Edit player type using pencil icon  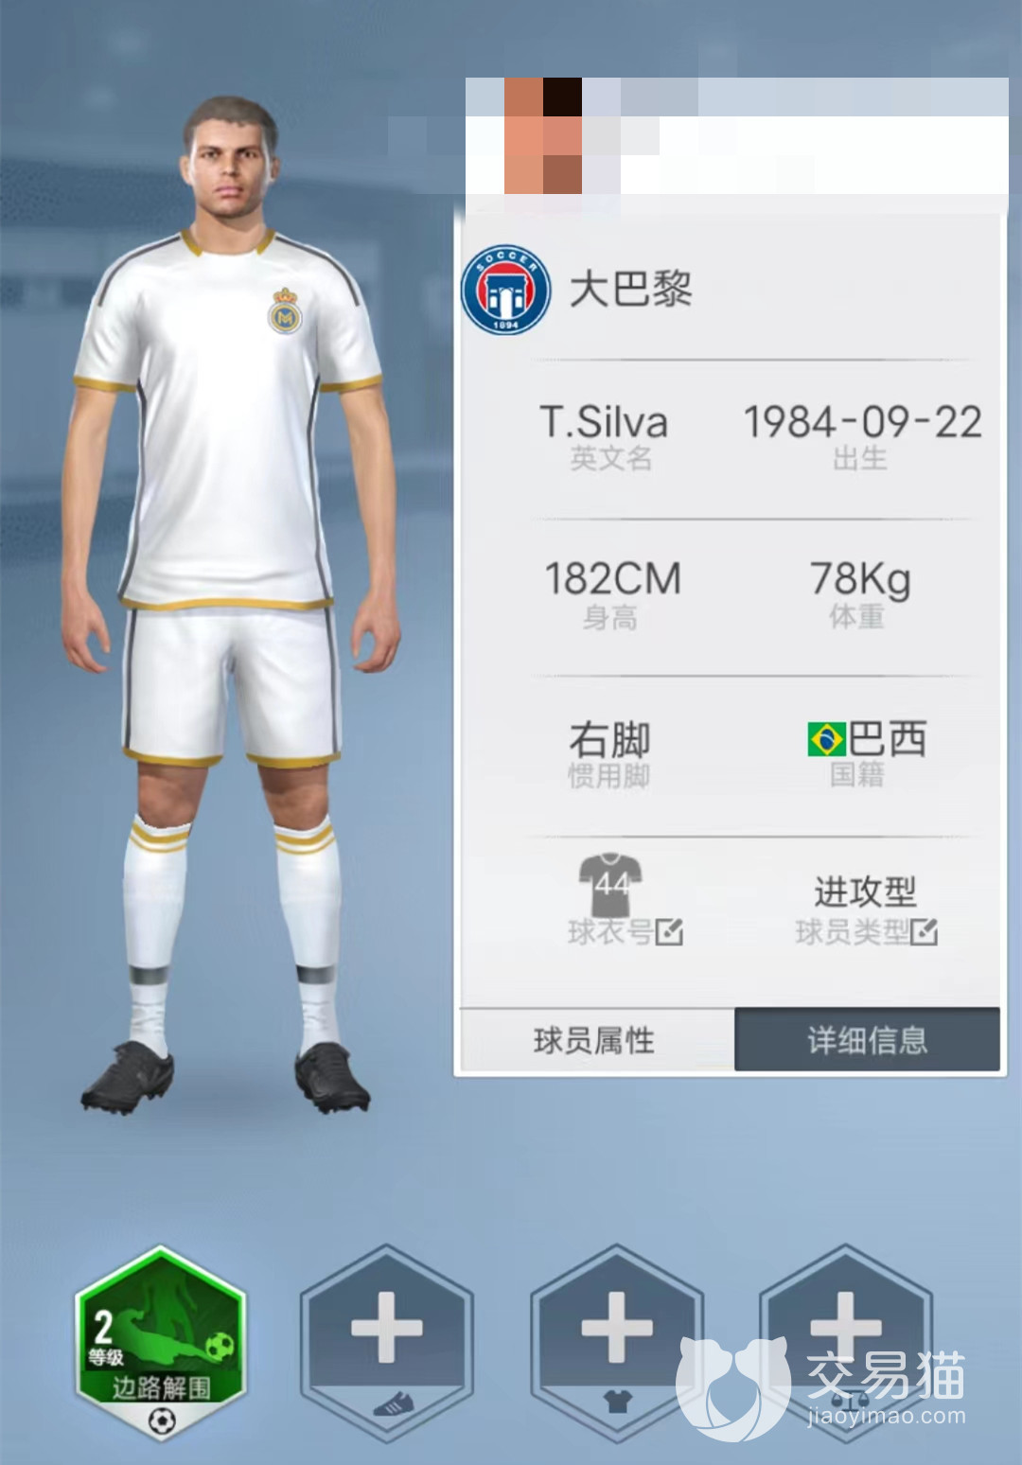click(x=925, y=932)
